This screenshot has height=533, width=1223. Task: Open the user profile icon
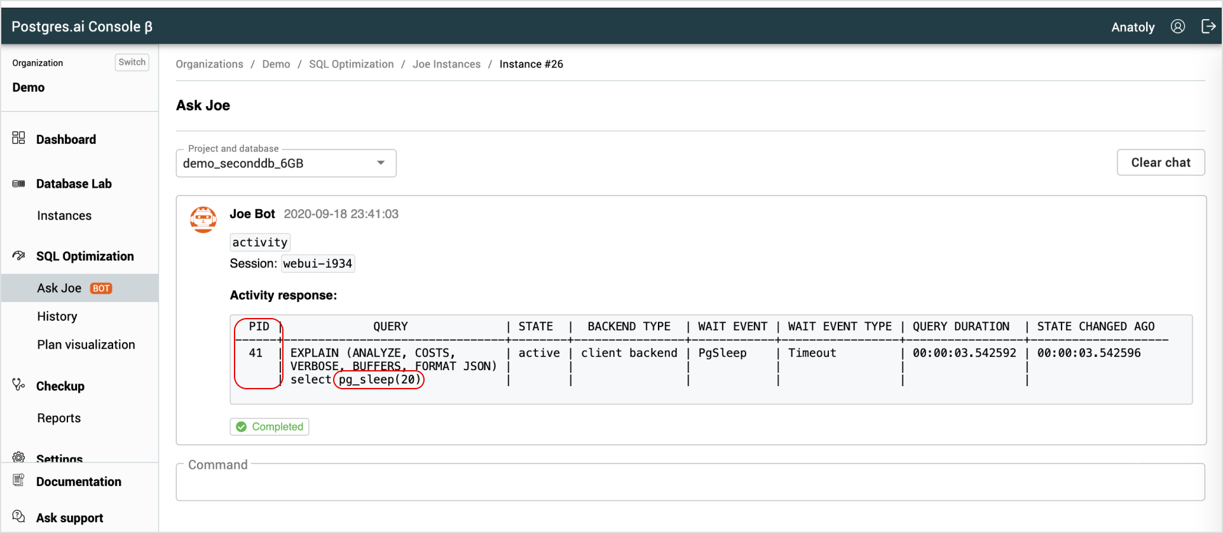tap(1178, 26)
